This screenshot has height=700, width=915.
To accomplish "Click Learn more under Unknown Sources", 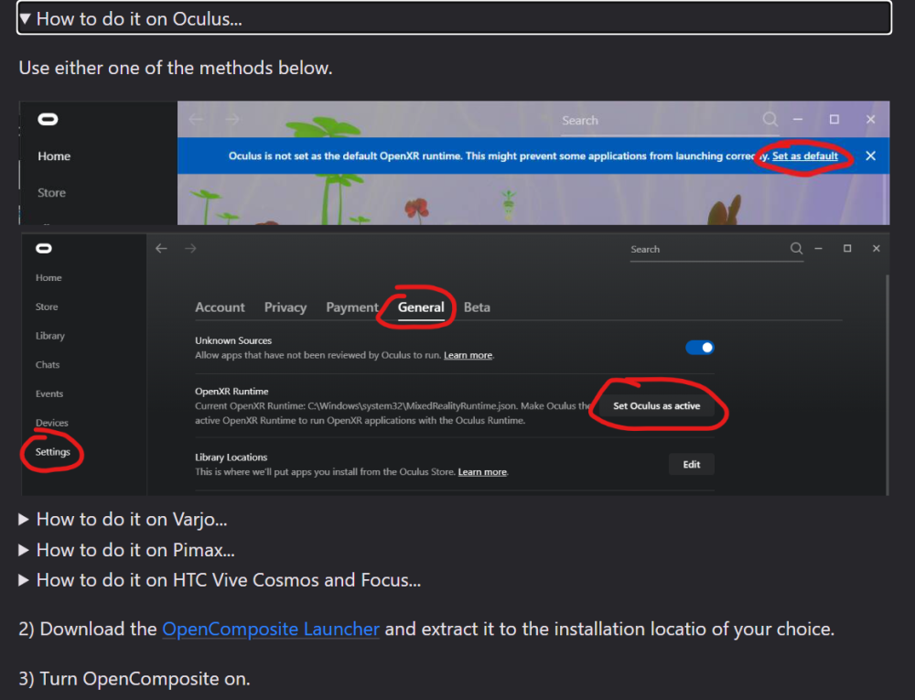I will (468, 355).
